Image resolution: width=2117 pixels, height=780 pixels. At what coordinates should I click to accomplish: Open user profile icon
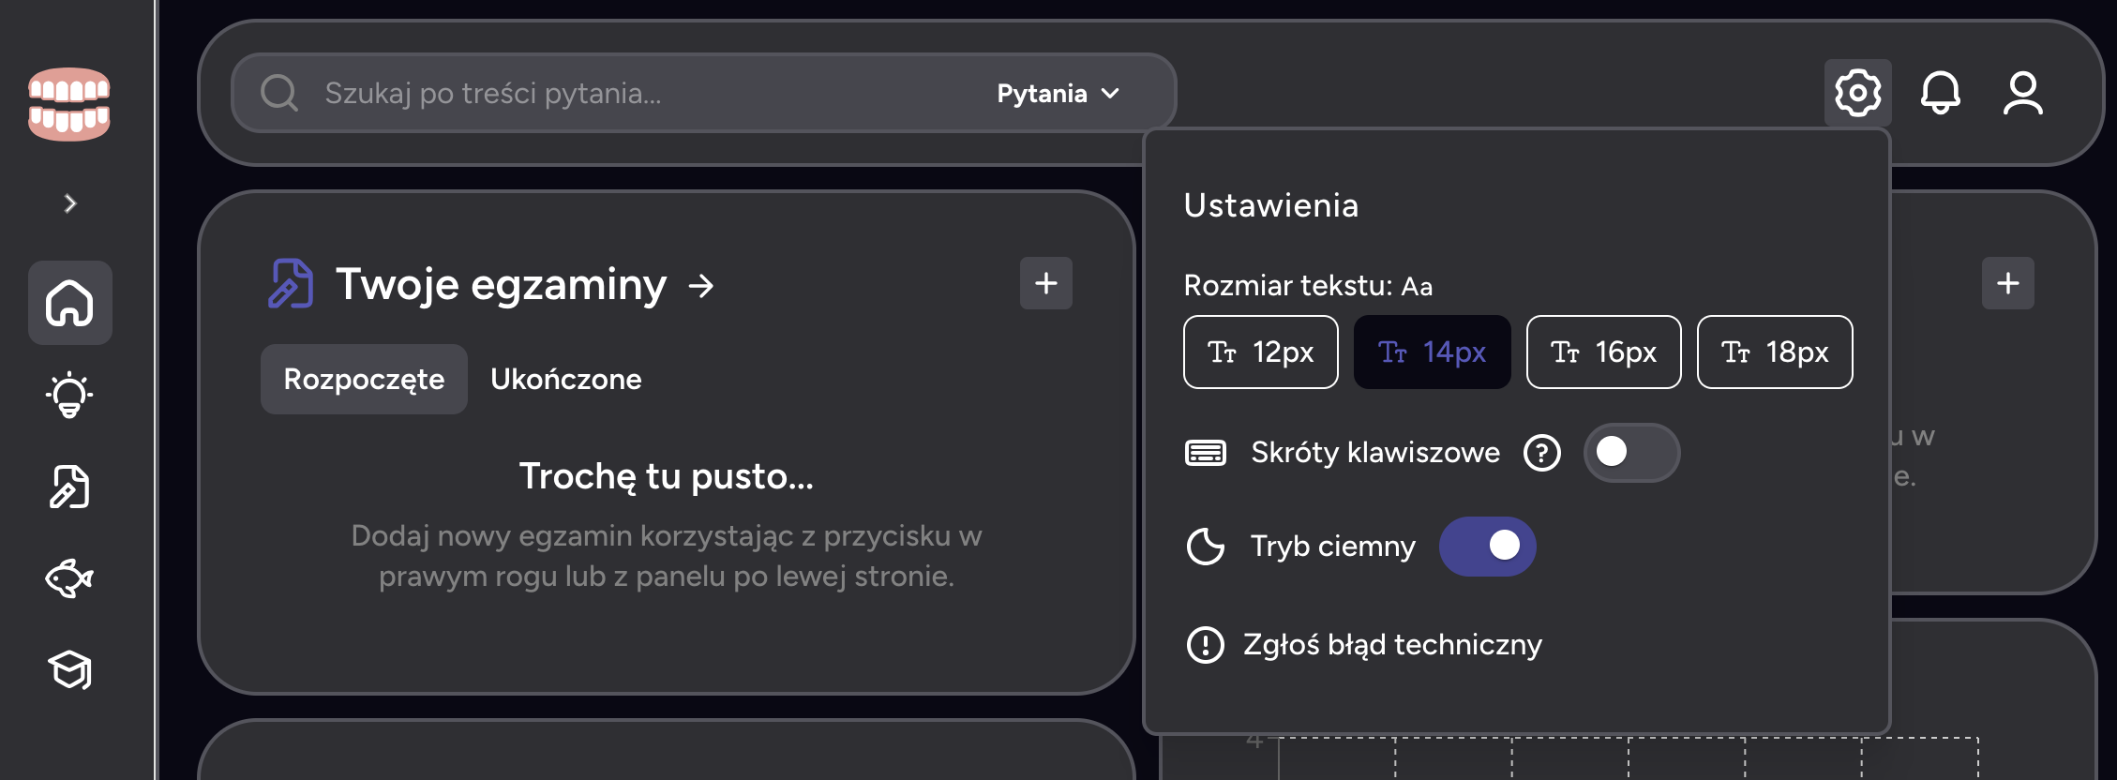tap(2022, 93)
